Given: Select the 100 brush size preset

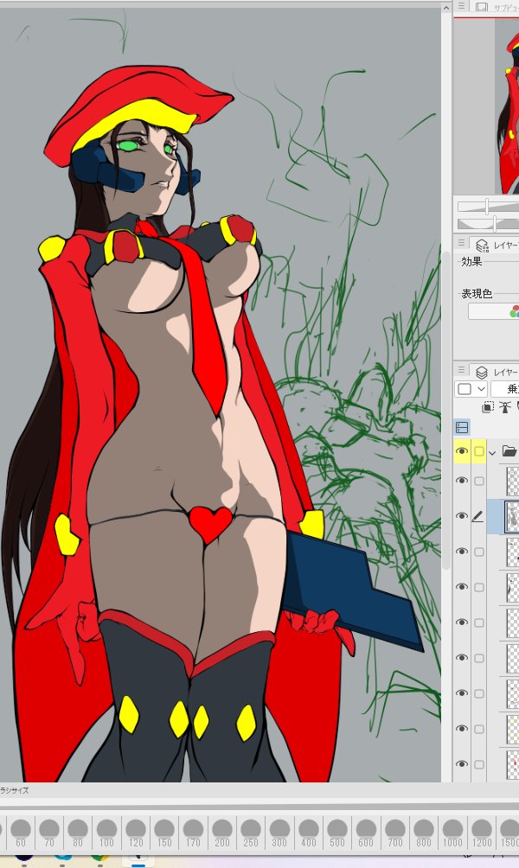Looking at the screenshot, I should (x=106, y=833).
